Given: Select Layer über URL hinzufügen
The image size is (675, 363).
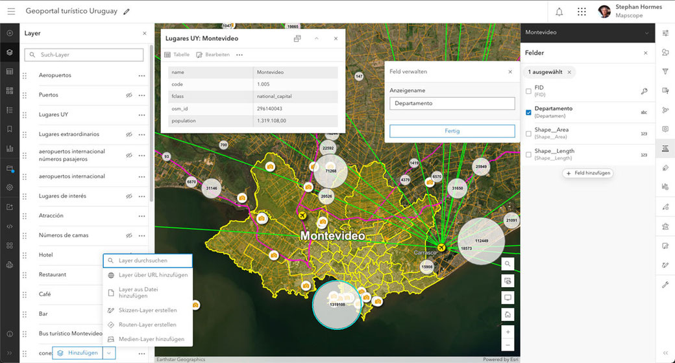Looking at the screenshot, I should 148,275.
